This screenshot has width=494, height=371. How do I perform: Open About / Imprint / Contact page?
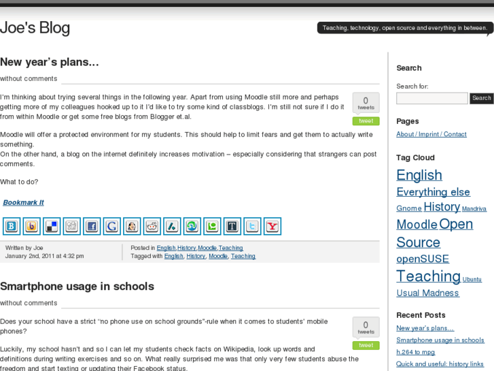[431, 134]
